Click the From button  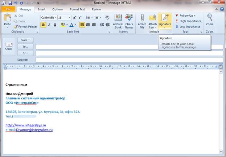pos(25,40)
